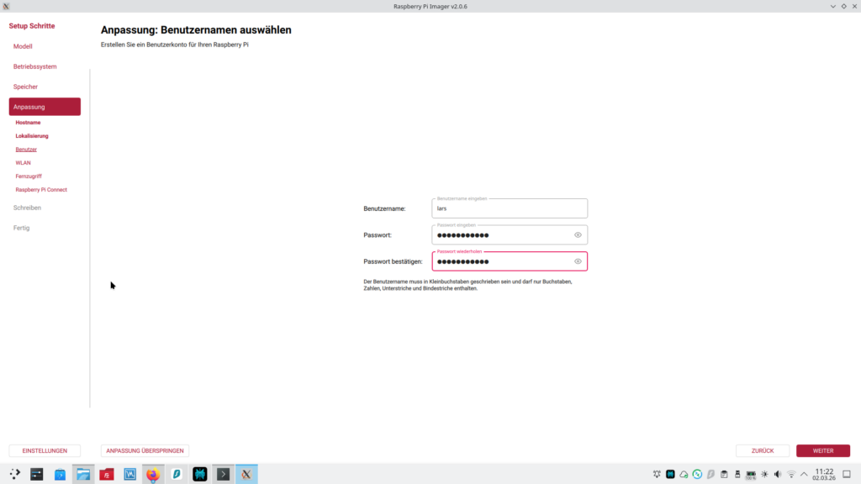This screenshot has width=861, height=484.
Task: Reveal the confirmation password with eye icon
Action: [x=578, y=261]
